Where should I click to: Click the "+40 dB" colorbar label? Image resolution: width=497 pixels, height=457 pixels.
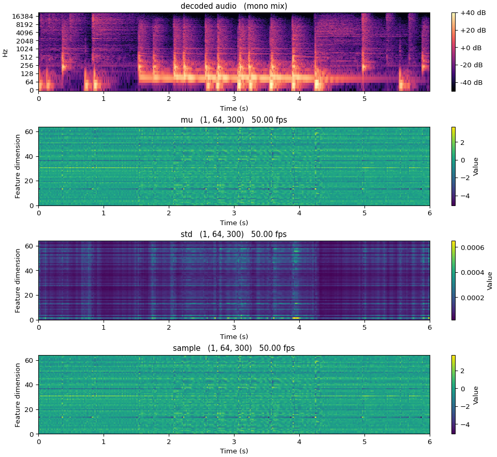473,13
